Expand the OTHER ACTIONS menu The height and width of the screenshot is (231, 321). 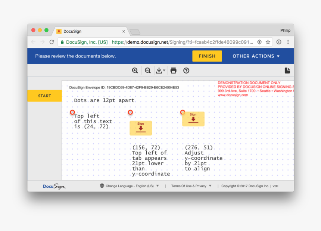pos(256,56)
